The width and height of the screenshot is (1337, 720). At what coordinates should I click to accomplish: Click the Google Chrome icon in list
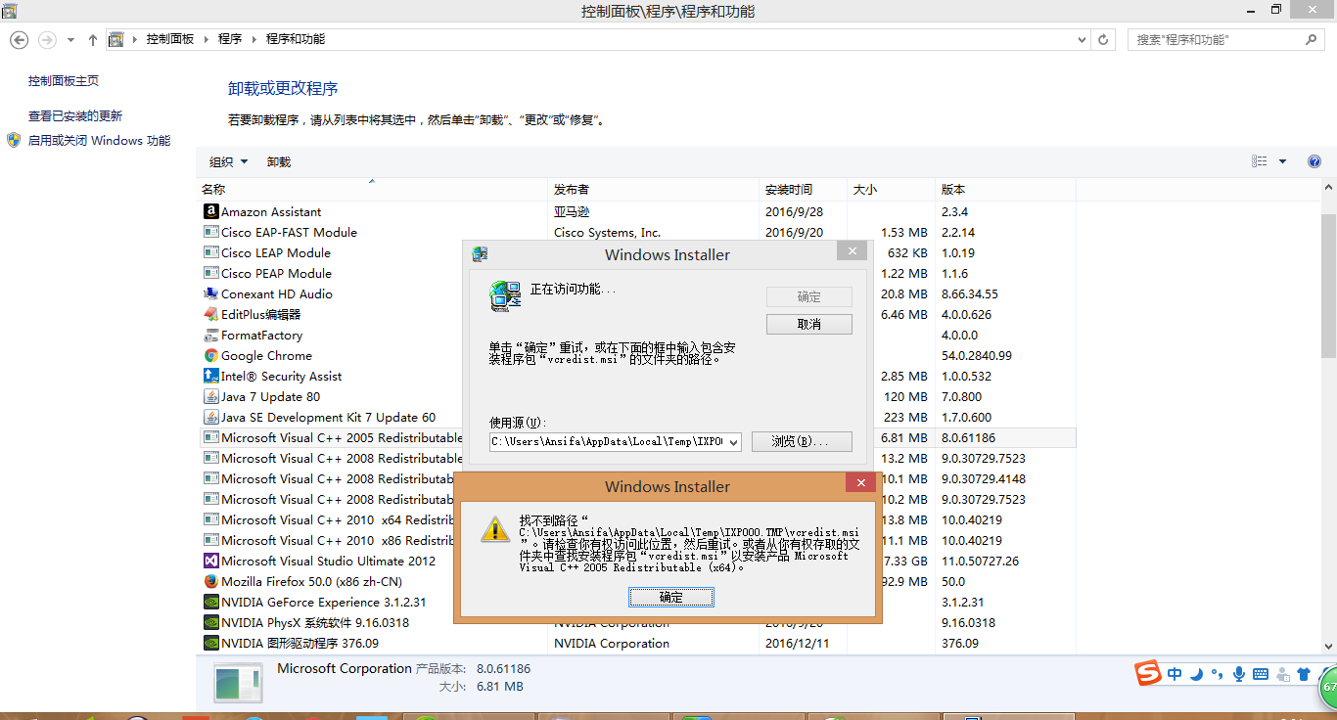[x=210, y=355]
